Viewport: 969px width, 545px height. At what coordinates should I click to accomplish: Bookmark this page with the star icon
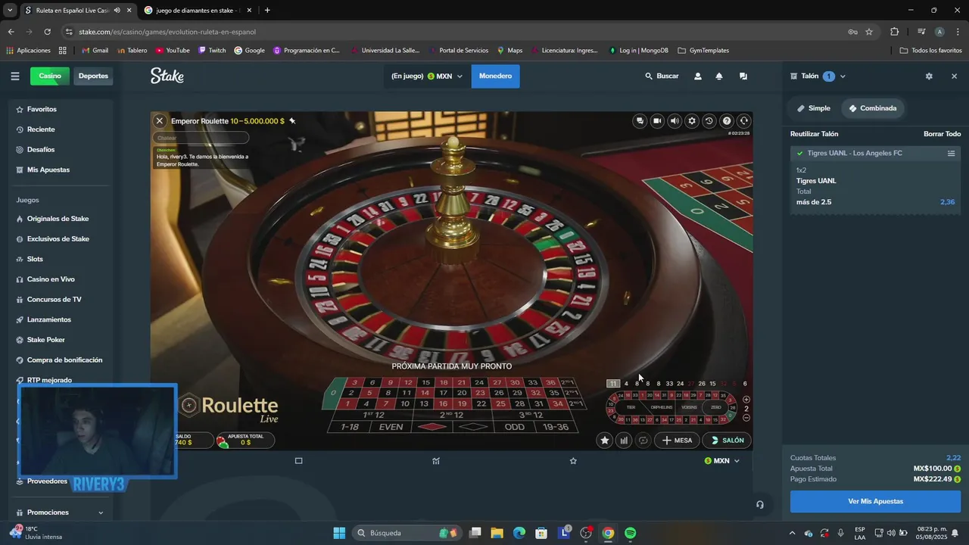[x=869, y=32]
